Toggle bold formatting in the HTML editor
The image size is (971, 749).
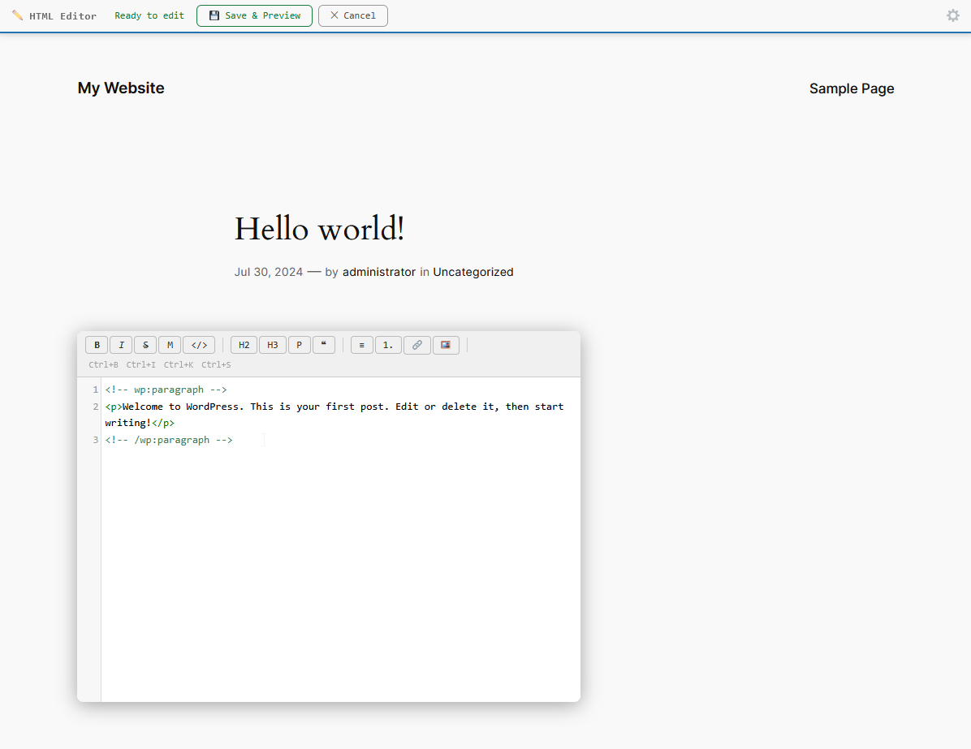pos(97,345)
